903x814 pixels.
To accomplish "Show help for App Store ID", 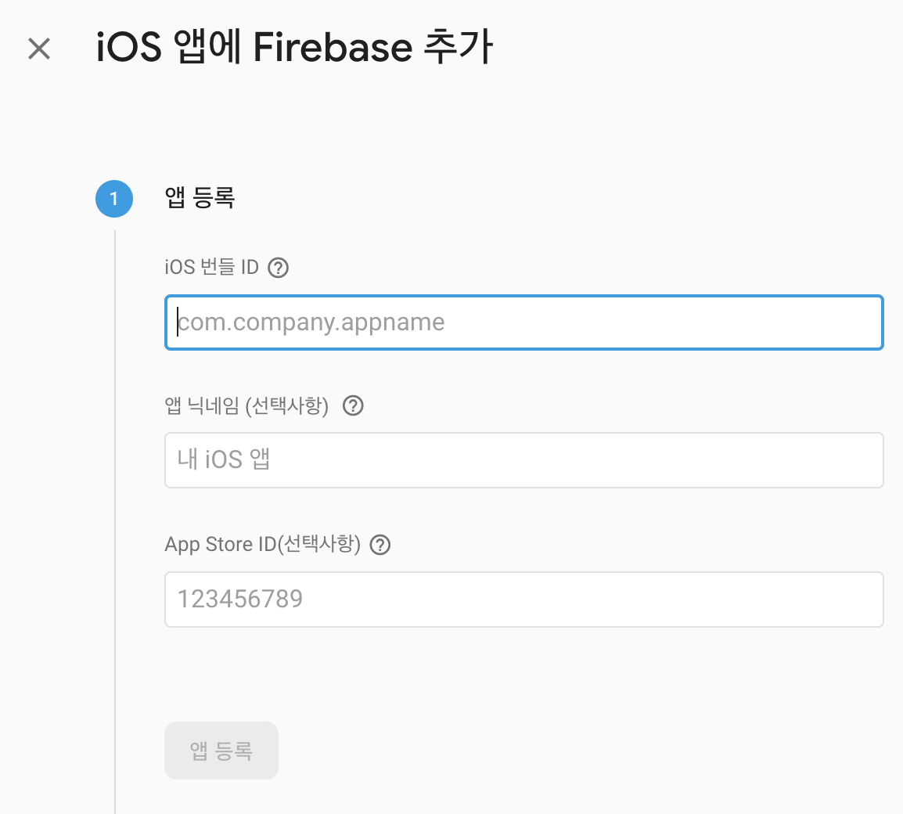I will [380, 545].
